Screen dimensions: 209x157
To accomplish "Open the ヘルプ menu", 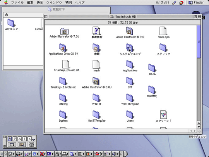I will point(80,3).
